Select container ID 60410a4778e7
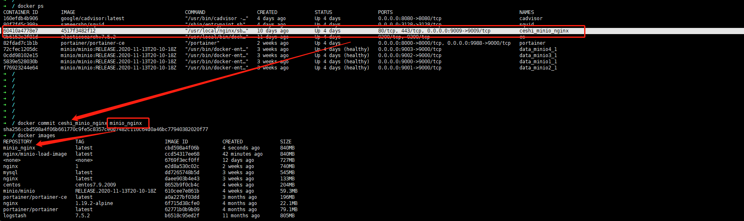Viewport: 744px width, 221px height. (21, 31)
